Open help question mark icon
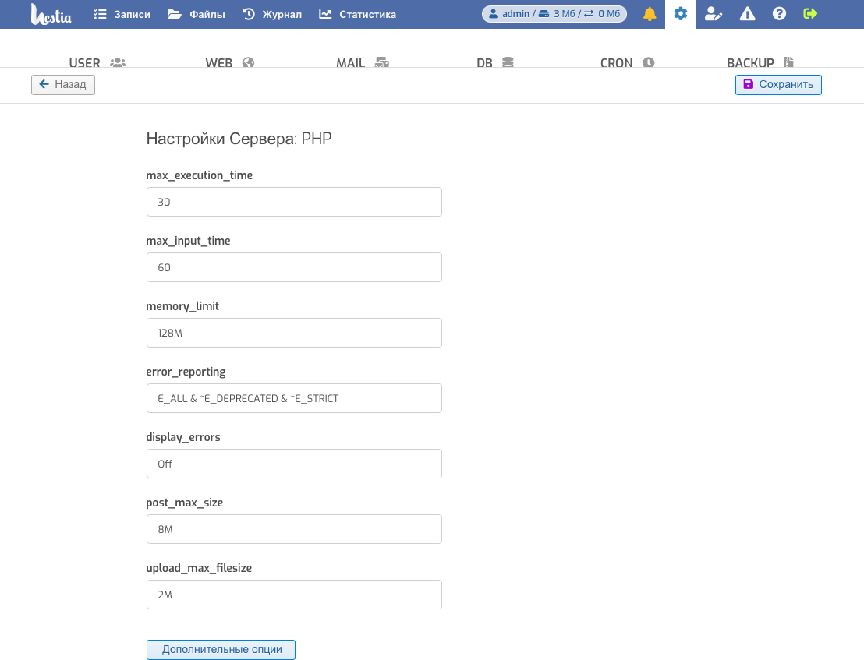The width and height of the screenshot is (864, 660). [x=779, y=14]
